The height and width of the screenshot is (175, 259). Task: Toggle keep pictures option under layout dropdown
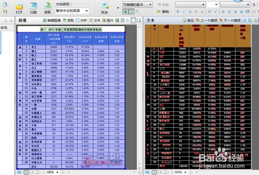pos(125,11)
